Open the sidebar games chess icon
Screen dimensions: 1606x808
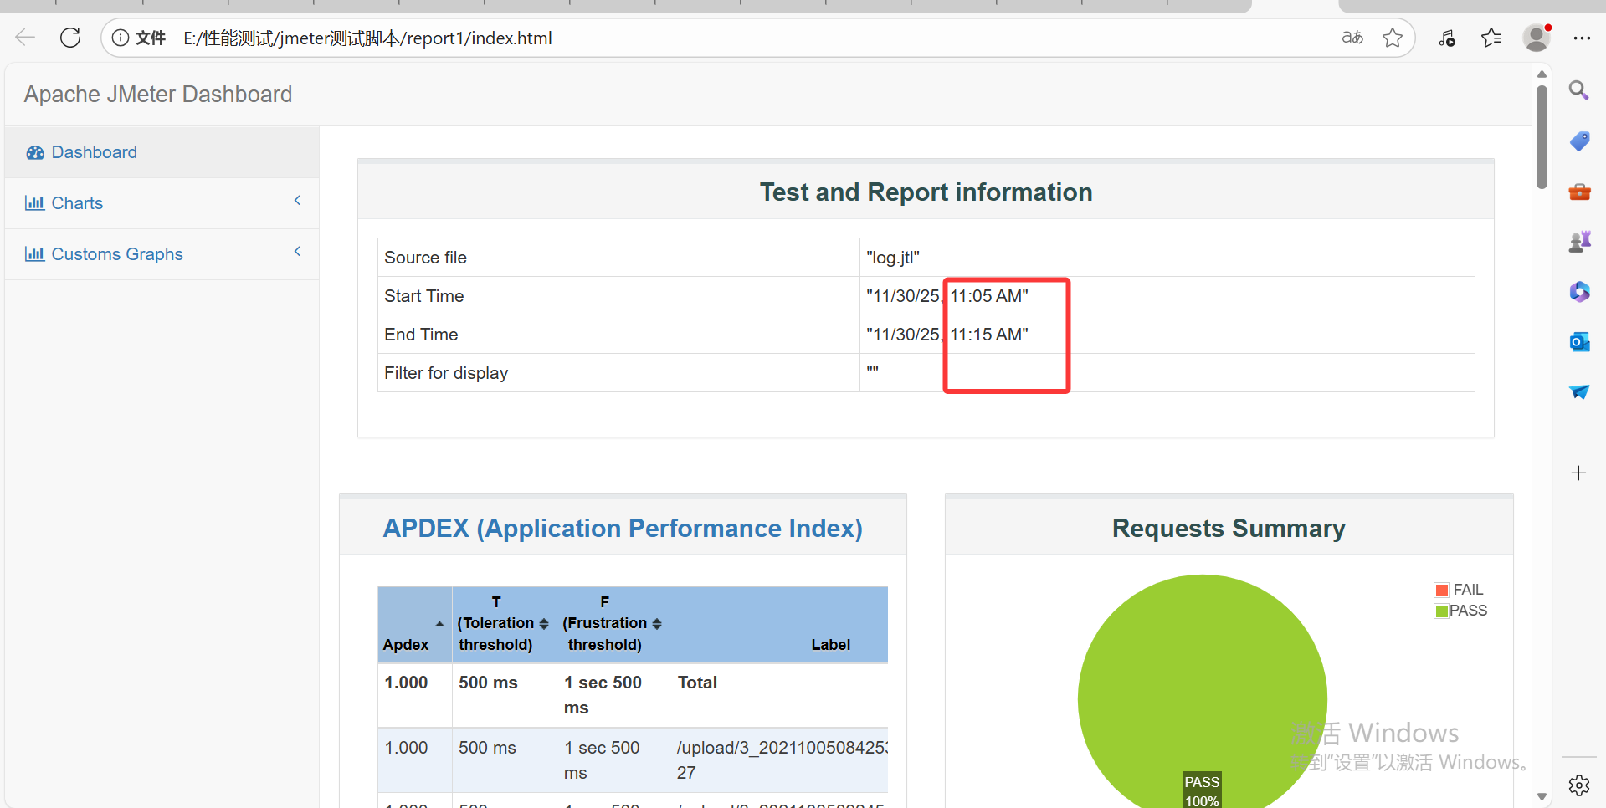coord(1579,242)
